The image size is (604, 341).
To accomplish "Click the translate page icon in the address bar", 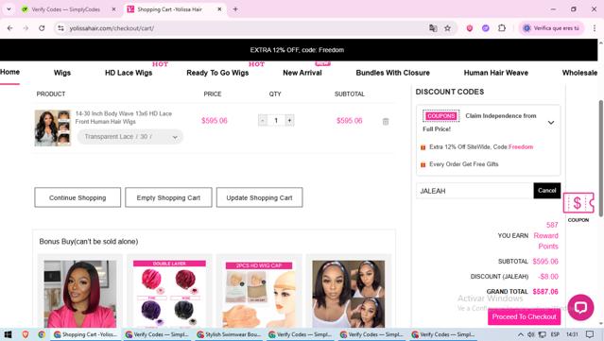I will pyautogui.click(x=433, y=28).
